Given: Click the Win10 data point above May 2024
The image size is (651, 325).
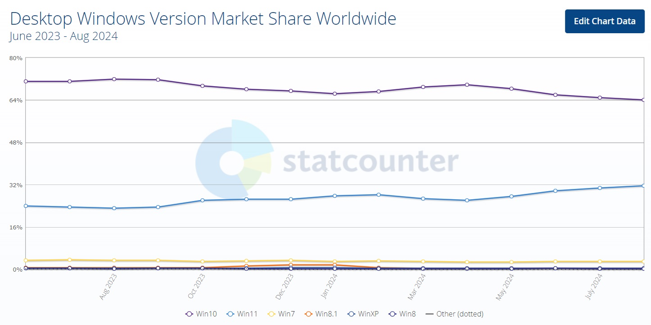Looking at the screenshot, I should tap(511, 89).
